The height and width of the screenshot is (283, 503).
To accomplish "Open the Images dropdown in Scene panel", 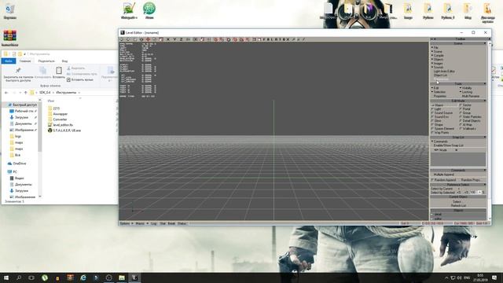I will [437, 64].
